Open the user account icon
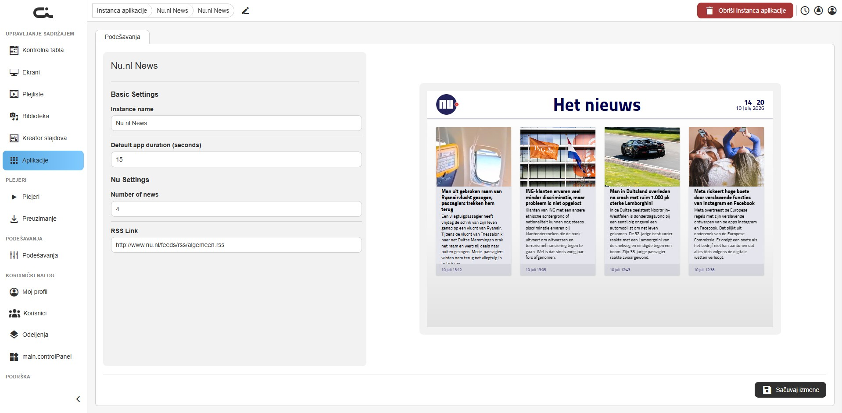 832,11
